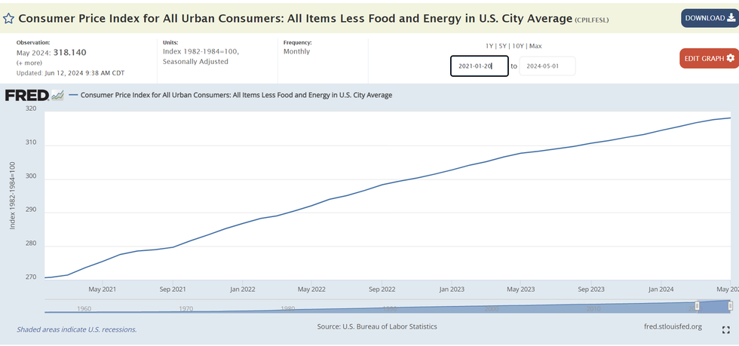Select the 5Y time range
The image size is (739, 346).
tap(504, 46)
